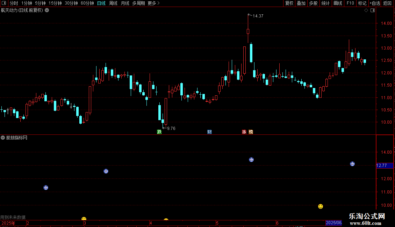The width and height of the screenshot is (395, 227).
Task: Click the 14.37 high price label
Action: point(258,16)
